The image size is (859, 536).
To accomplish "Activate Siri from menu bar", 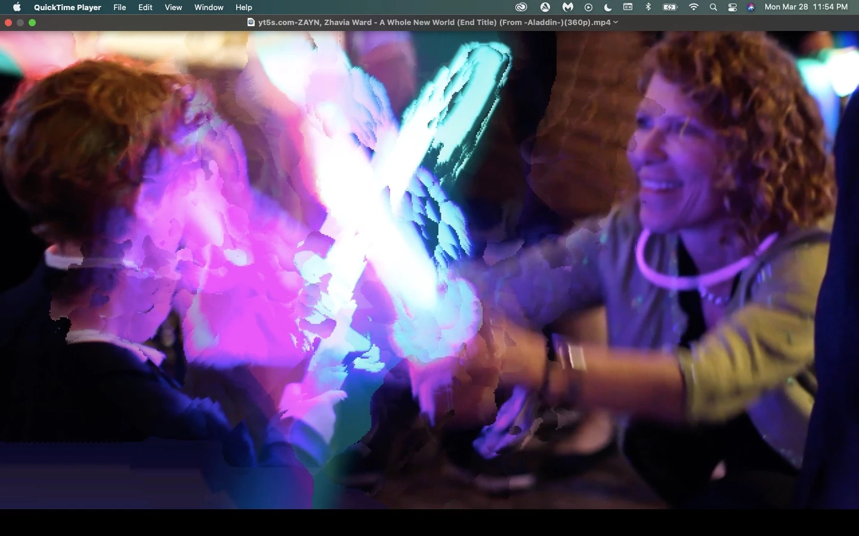I will [x=751, y=7].
